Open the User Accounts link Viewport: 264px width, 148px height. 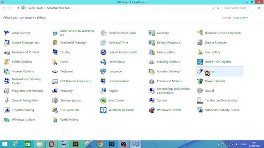(x=70, y=110)
